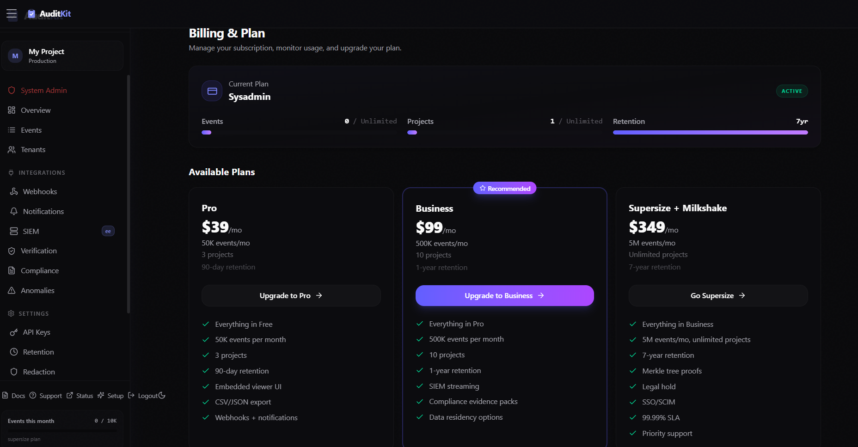Go to the Tenants page
858x447 pixels.
click(33, 150)
